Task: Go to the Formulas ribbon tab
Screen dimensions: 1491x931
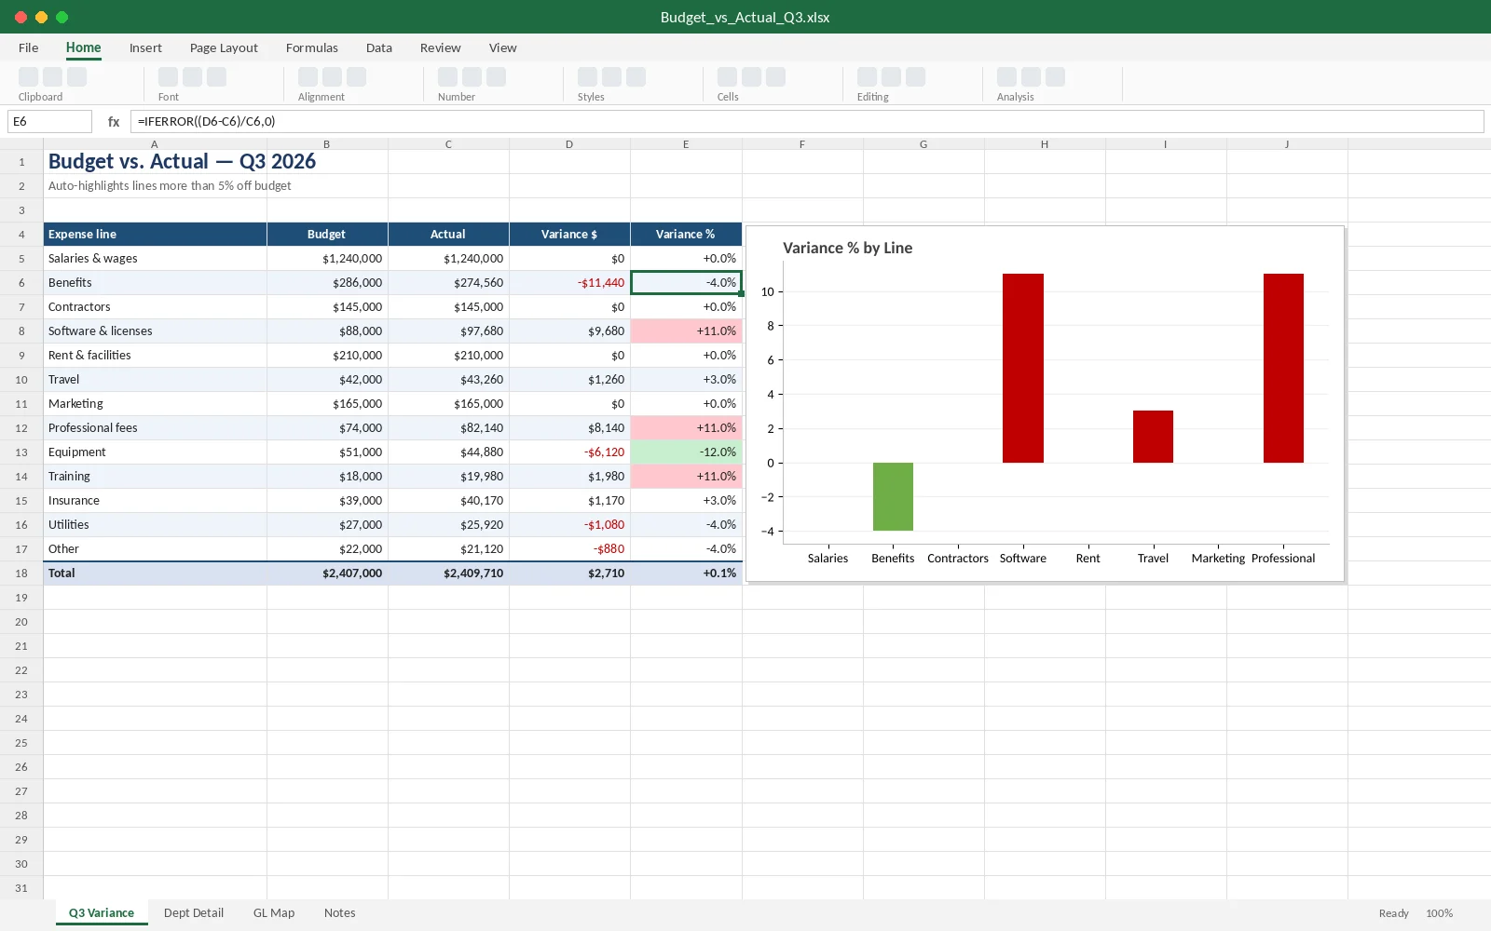Action: 312,47
